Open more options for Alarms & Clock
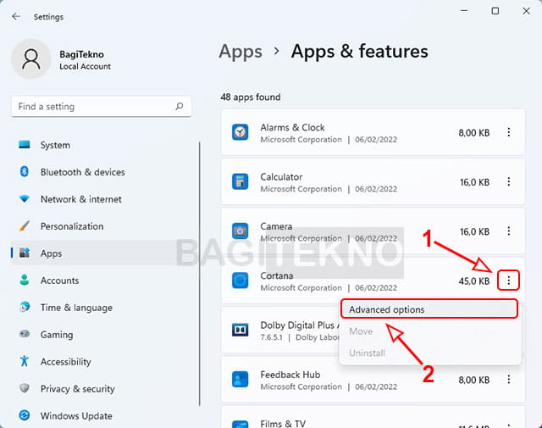Screen dimensions: 542x428 [508, 132]
